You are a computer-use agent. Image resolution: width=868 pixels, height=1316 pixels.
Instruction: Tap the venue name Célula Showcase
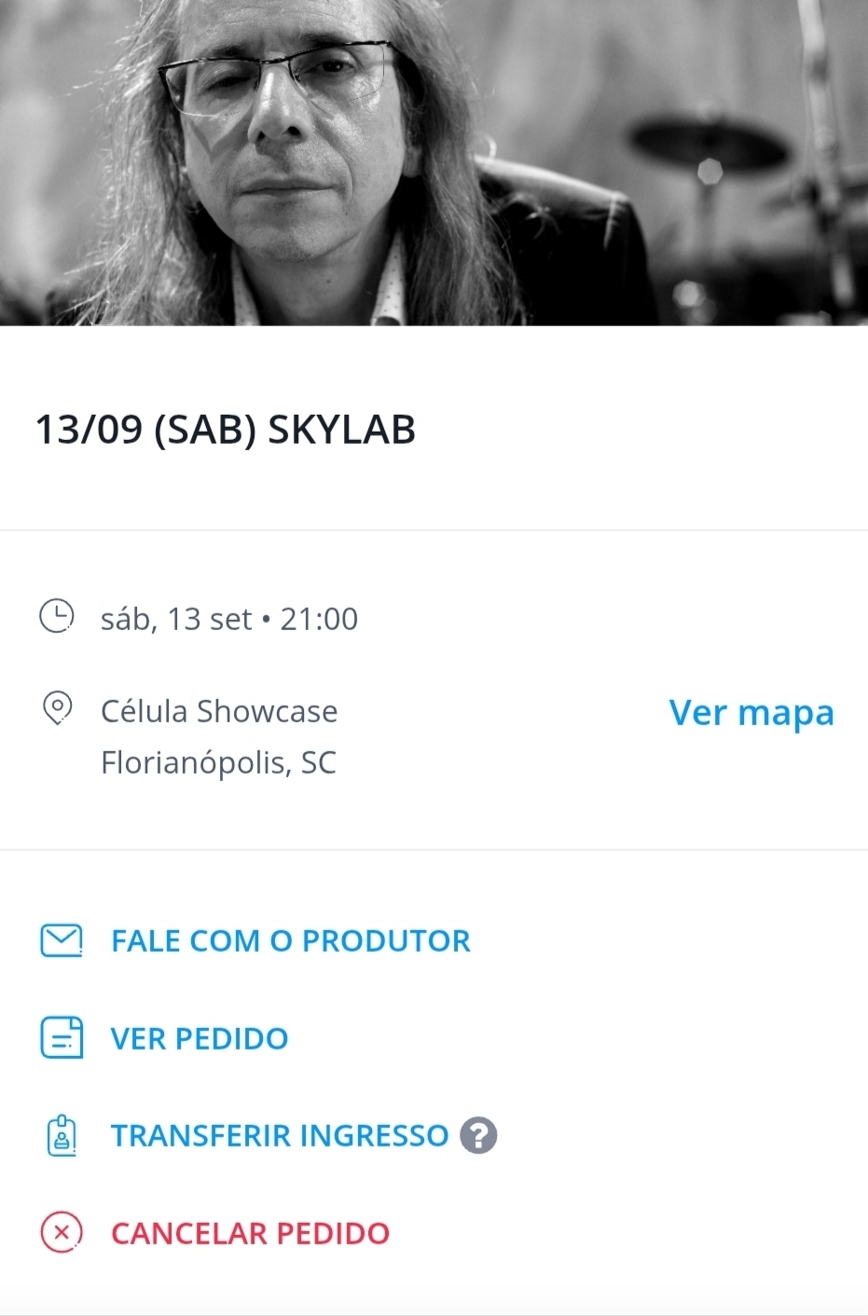(219, 711)
